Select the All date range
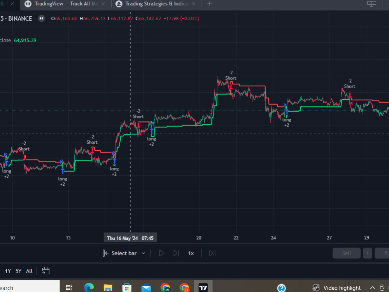Screen dimensions: 389x292 [29, 271]
